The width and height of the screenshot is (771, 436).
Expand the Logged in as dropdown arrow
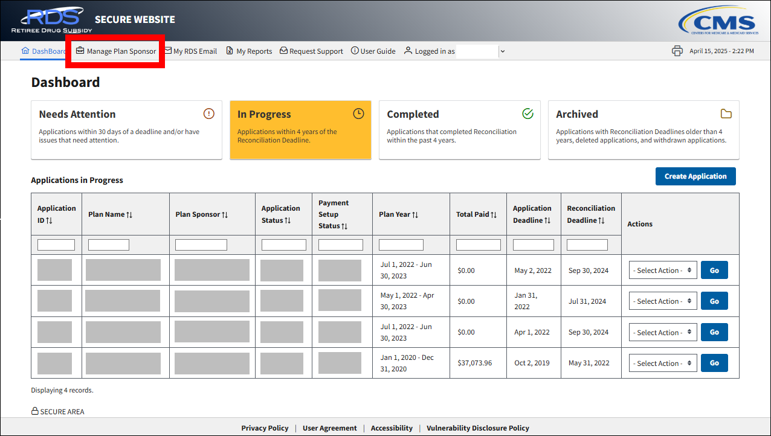click(503, 51)
